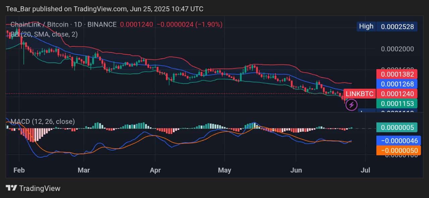Click the MACD (12, 26, close) indicator label
This screenshot has height=198, width=429.
pos(43,122)
